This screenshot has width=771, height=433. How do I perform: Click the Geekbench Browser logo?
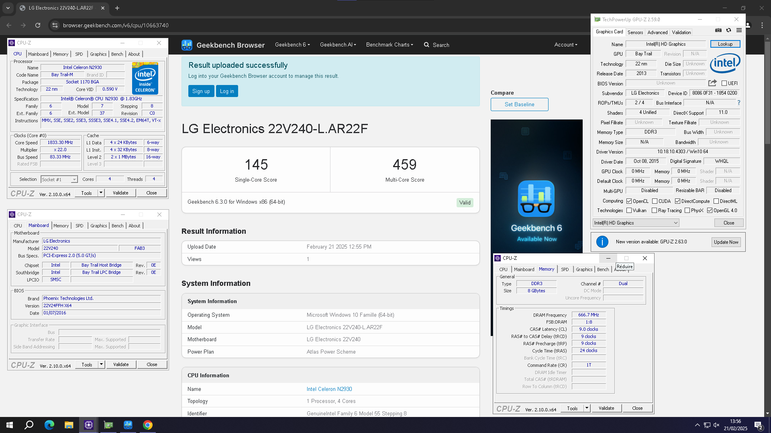(x=223, y=45)
